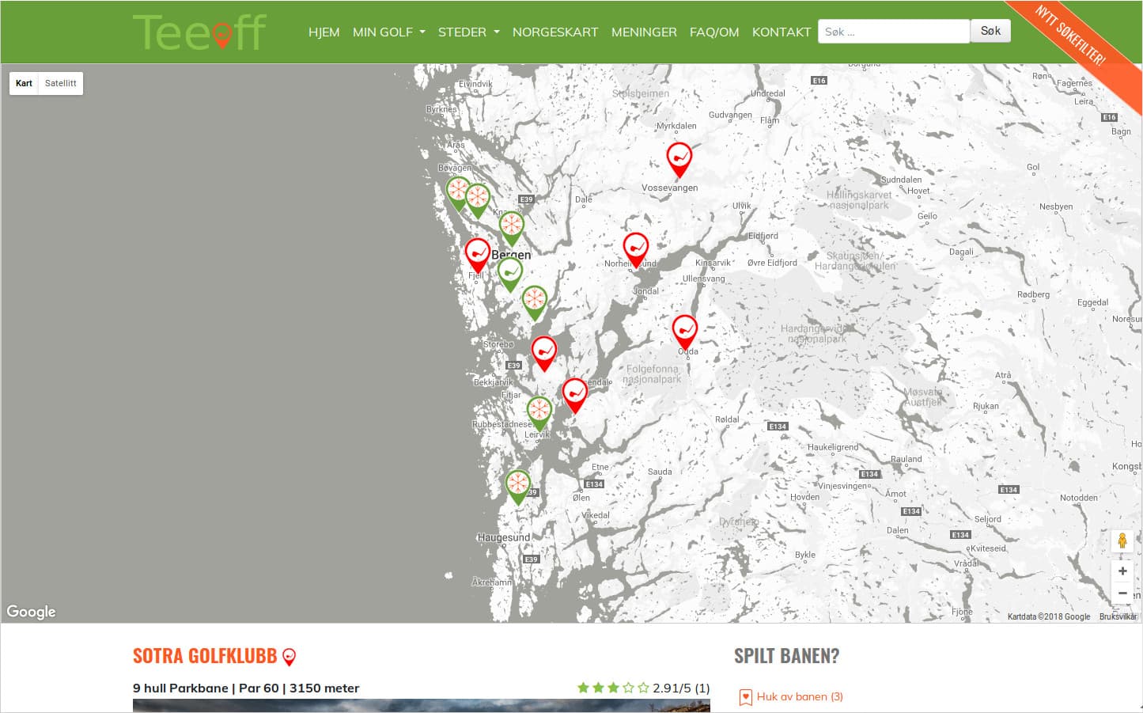Drop the Street View pegman icon
Screen dimensions: 1143x713
coord(1122,541)
